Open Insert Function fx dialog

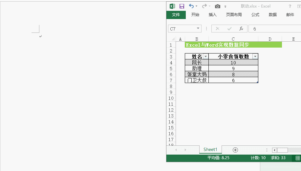click(x=241, y=29)
